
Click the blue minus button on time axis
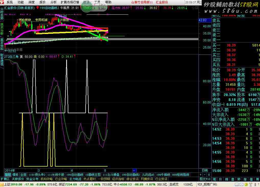coord(135,170)
